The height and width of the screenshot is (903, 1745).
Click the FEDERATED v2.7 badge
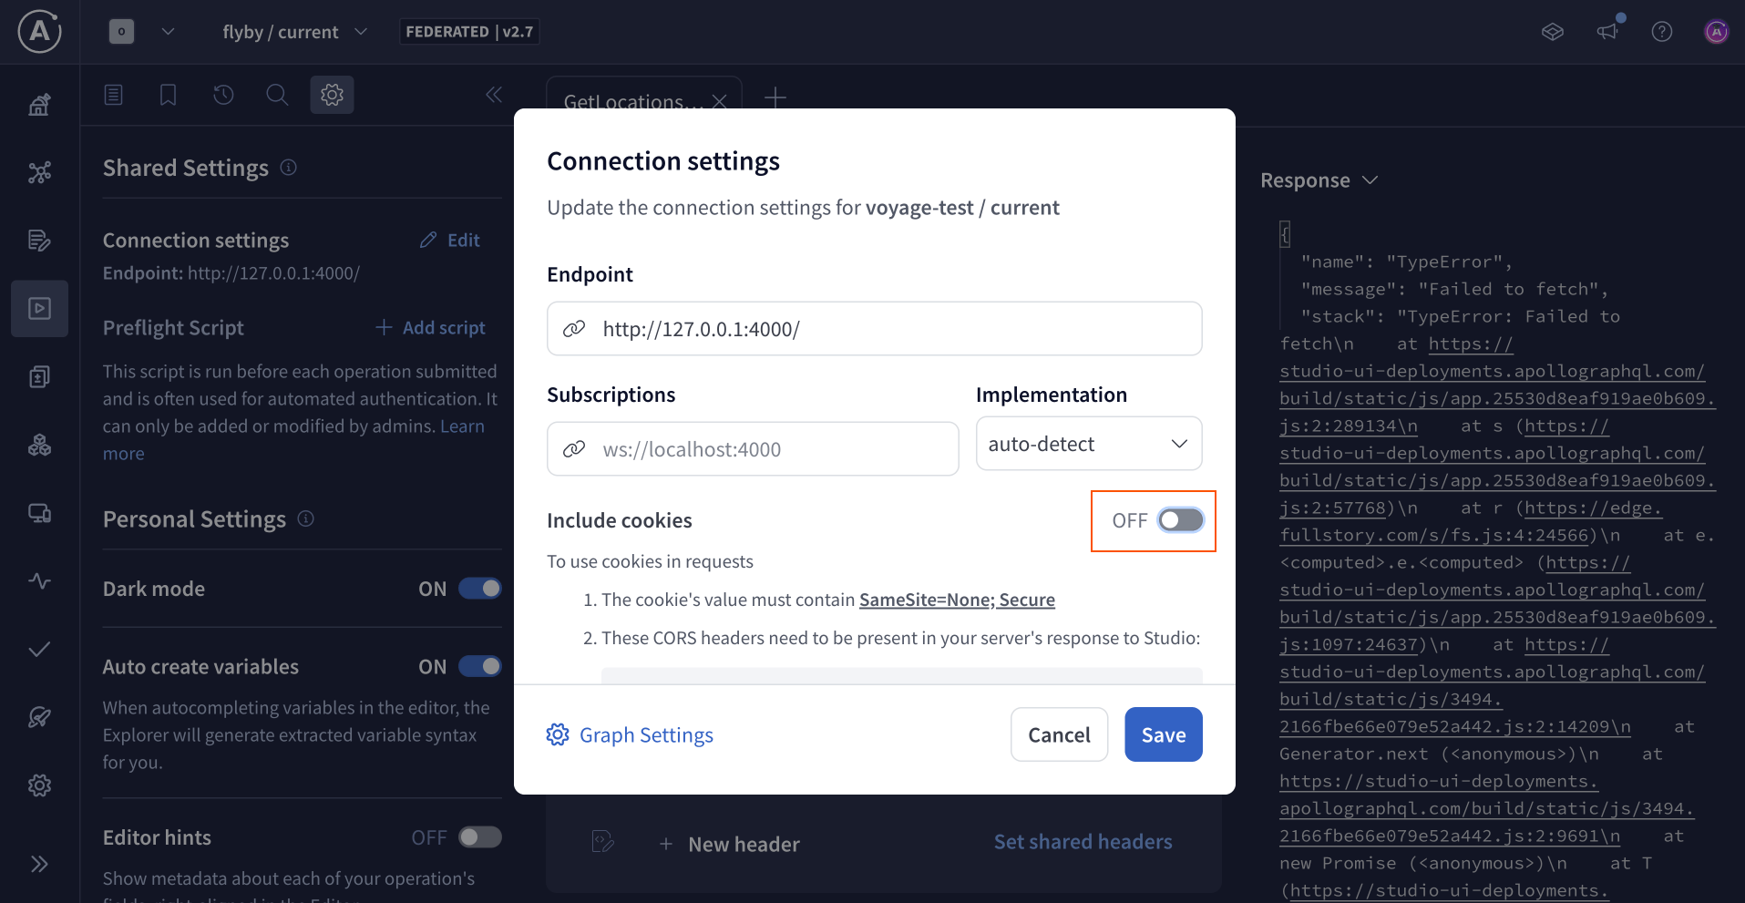point(469,30)
